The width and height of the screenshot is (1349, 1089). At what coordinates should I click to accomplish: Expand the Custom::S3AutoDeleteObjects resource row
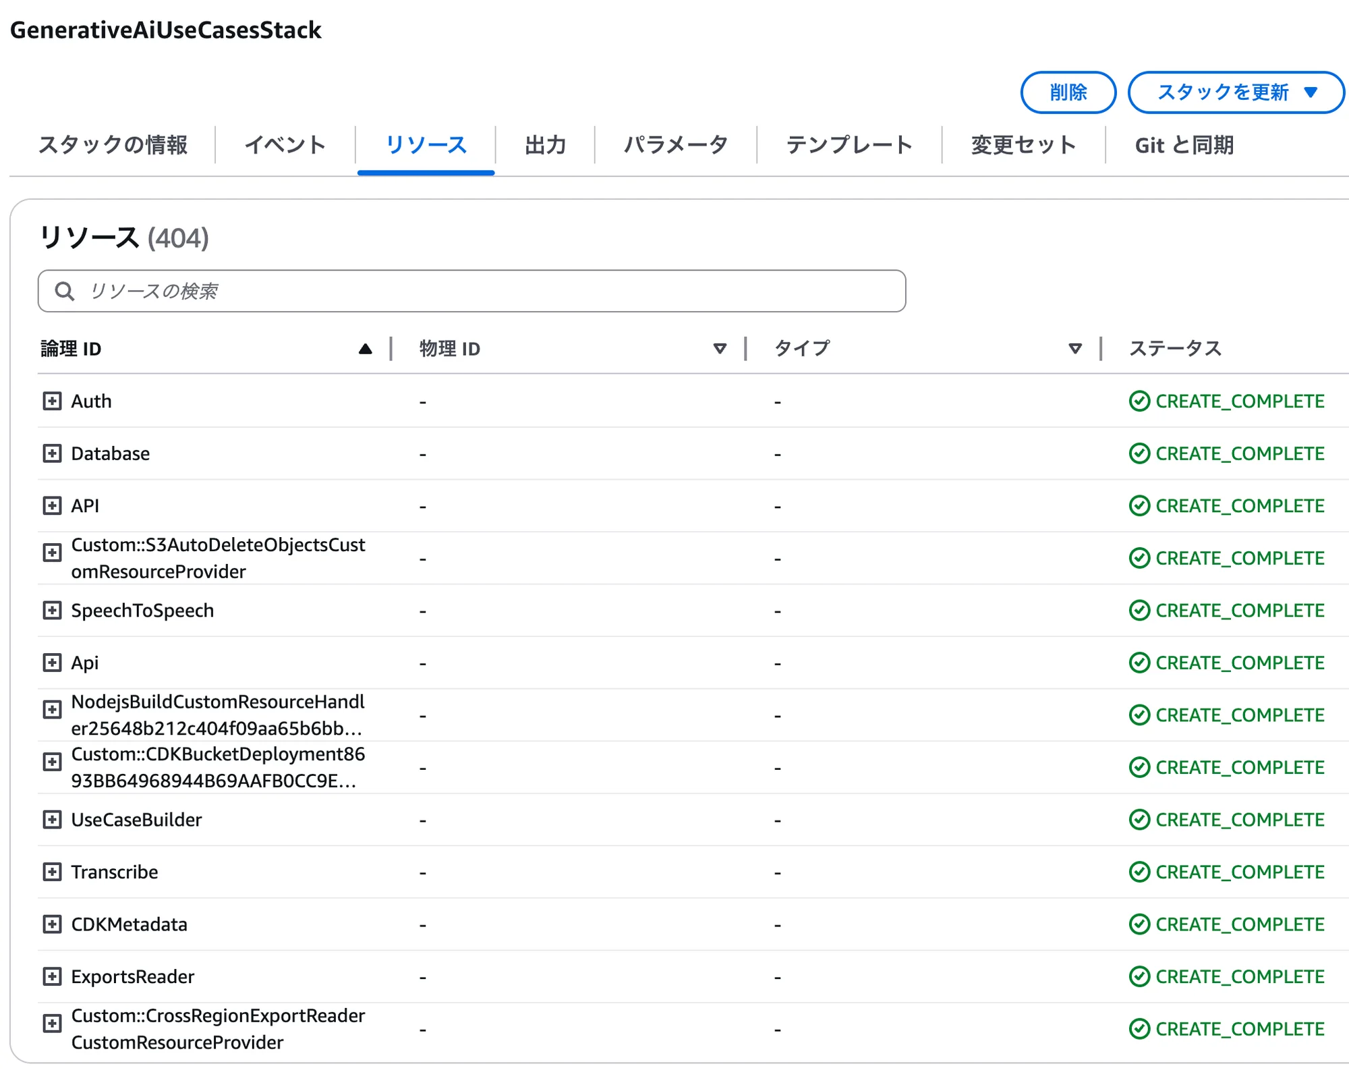(x=52, y=553)
